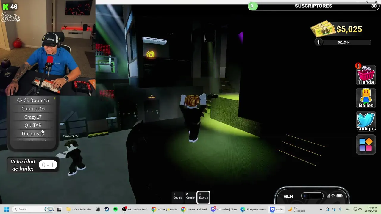Click the YonderXz777 player name tag
Viewport: 381px width, 214px height.
pos(71,136)
